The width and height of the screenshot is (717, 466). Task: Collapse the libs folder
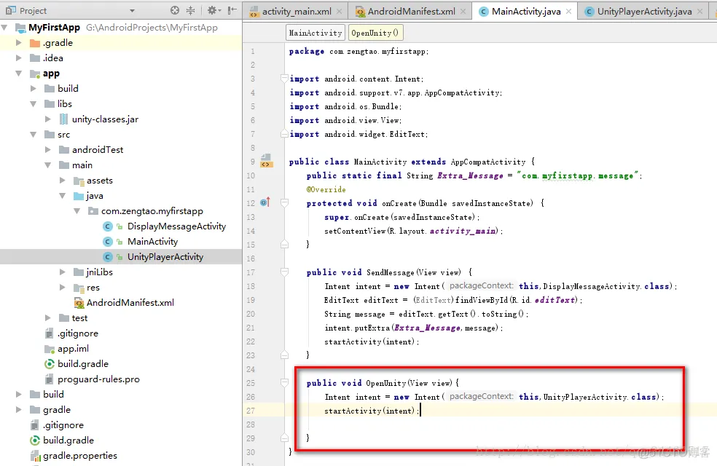tap(34, 103)
